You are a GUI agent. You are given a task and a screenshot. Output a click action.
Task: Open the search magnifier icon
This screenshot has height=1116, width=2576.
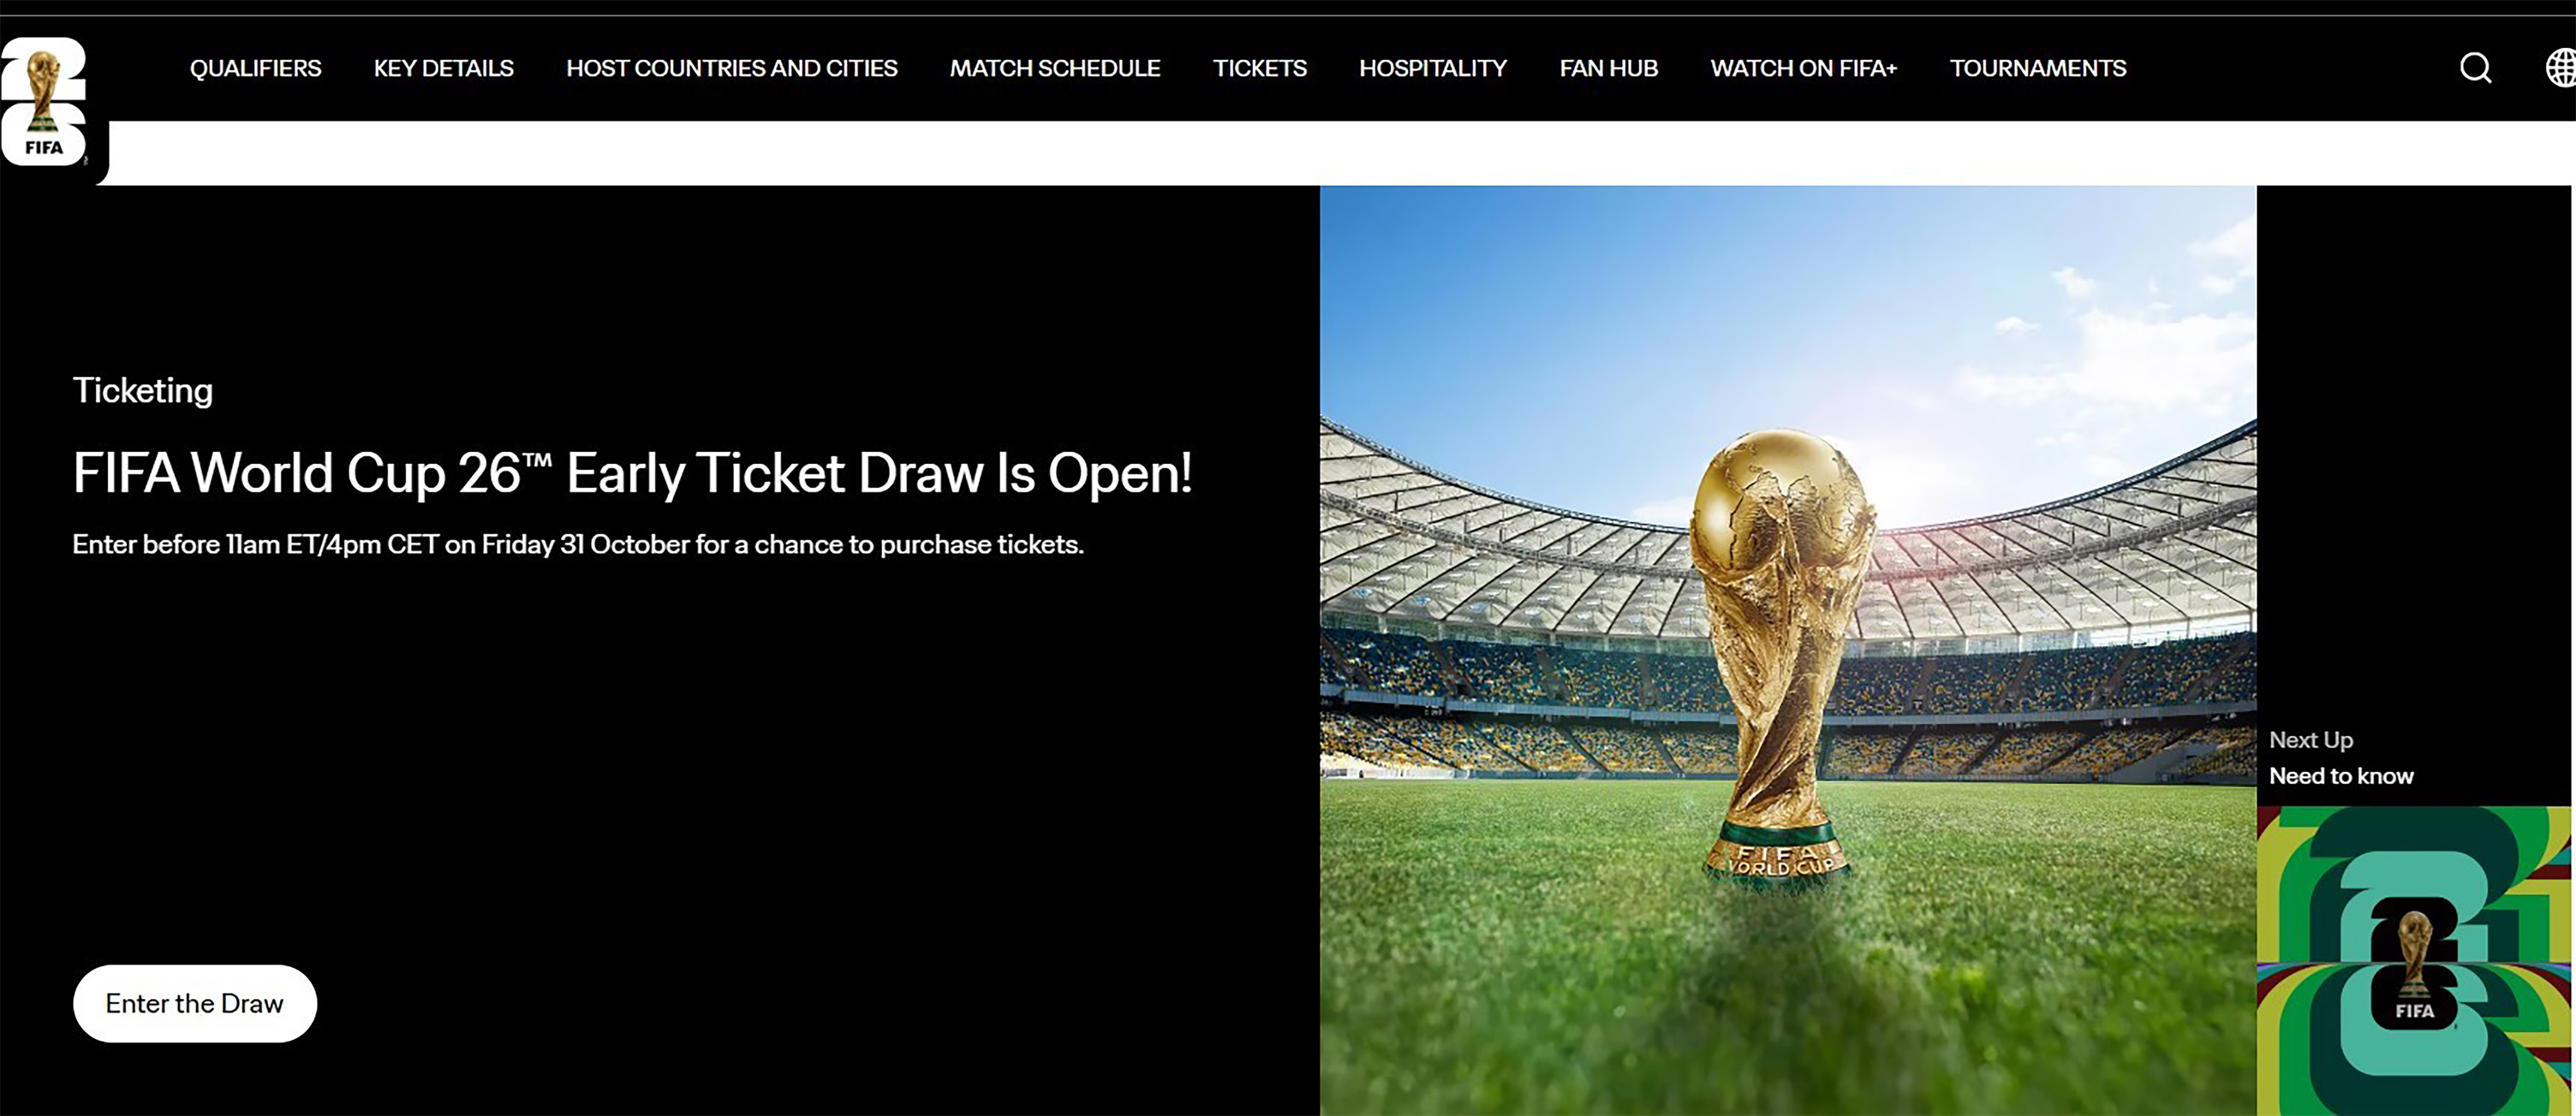click(2475, 68)
